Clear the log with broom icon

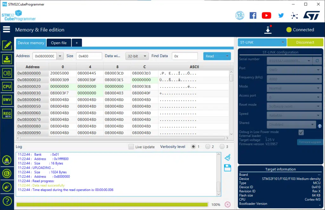tap(228, 157)
